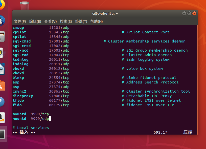
Task: Click the screen display dock icon at bottom
Action: click(x=3, y=134)
